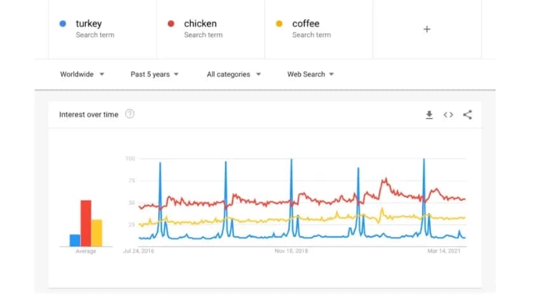Share the interest over time chart
534x298 pixels.
[467, 115]
